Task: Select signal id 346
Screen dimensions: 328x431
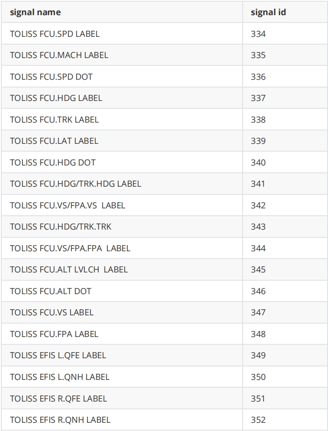Action: (258, 291)
